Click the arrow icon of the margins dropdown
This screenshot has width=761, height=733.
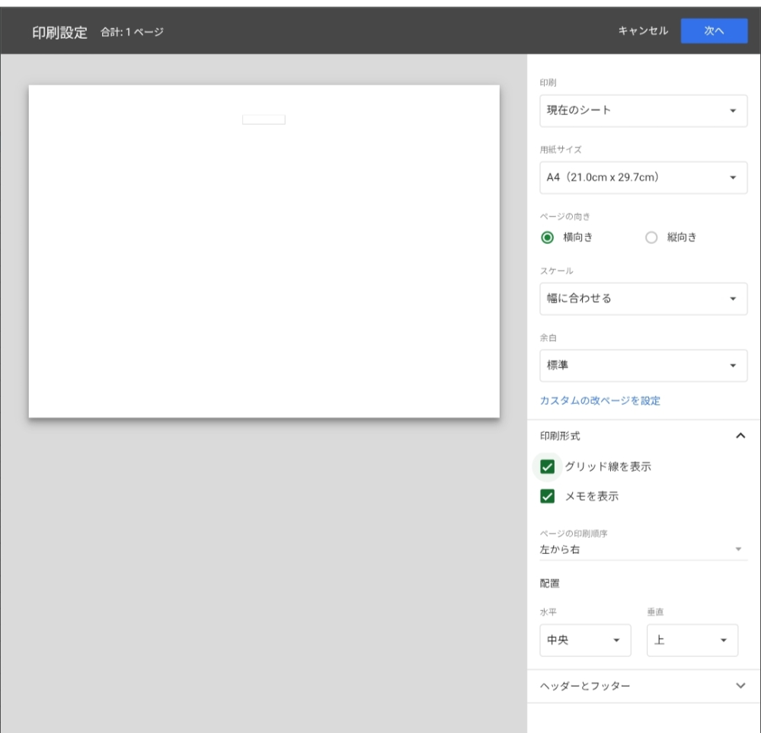[733, 366]
